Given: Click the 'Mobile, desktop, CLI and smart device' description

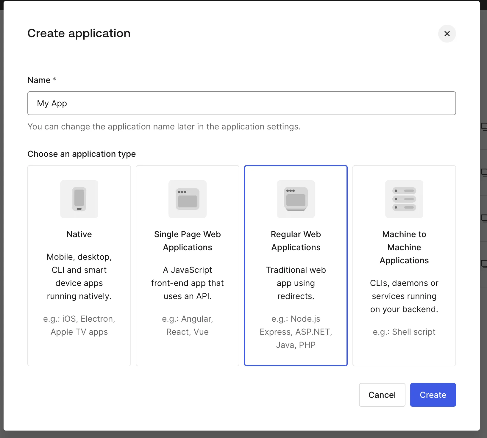Looking at the screenshot, I should point(79,276).
